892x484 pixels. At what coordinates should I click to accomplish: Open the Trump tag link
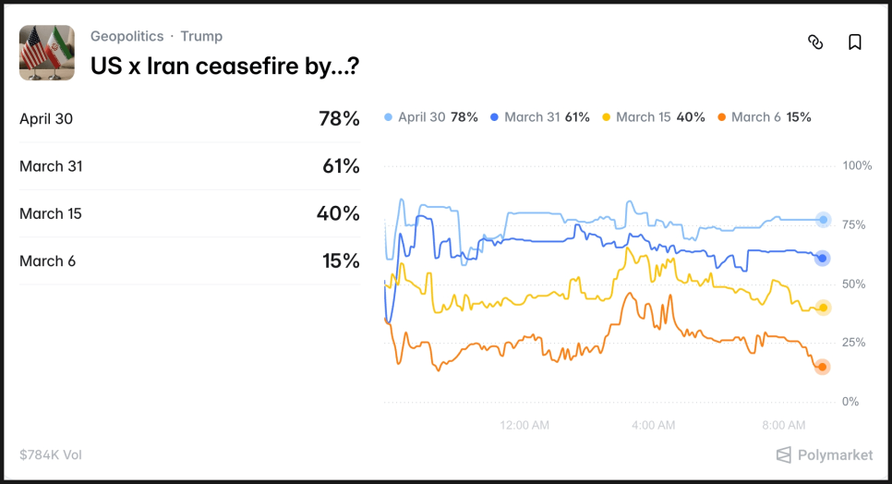pos(201,36)
